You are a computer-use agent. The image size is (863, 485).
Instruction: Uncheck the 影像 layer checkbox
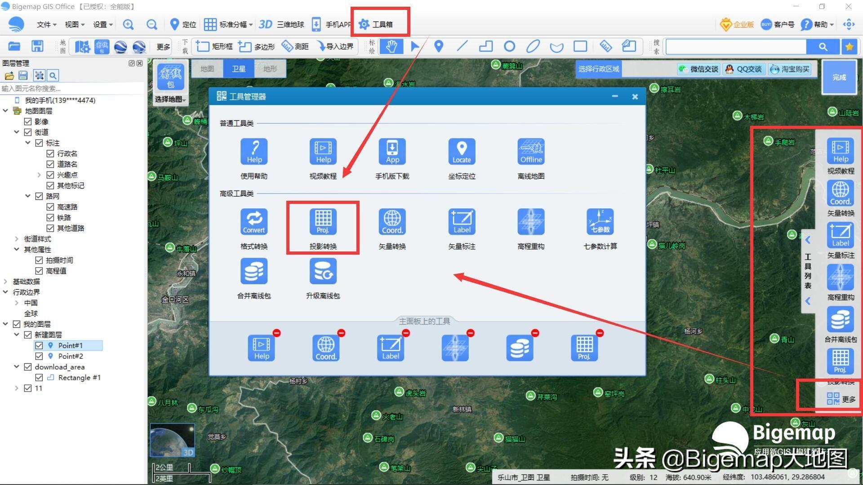point(28,122)
